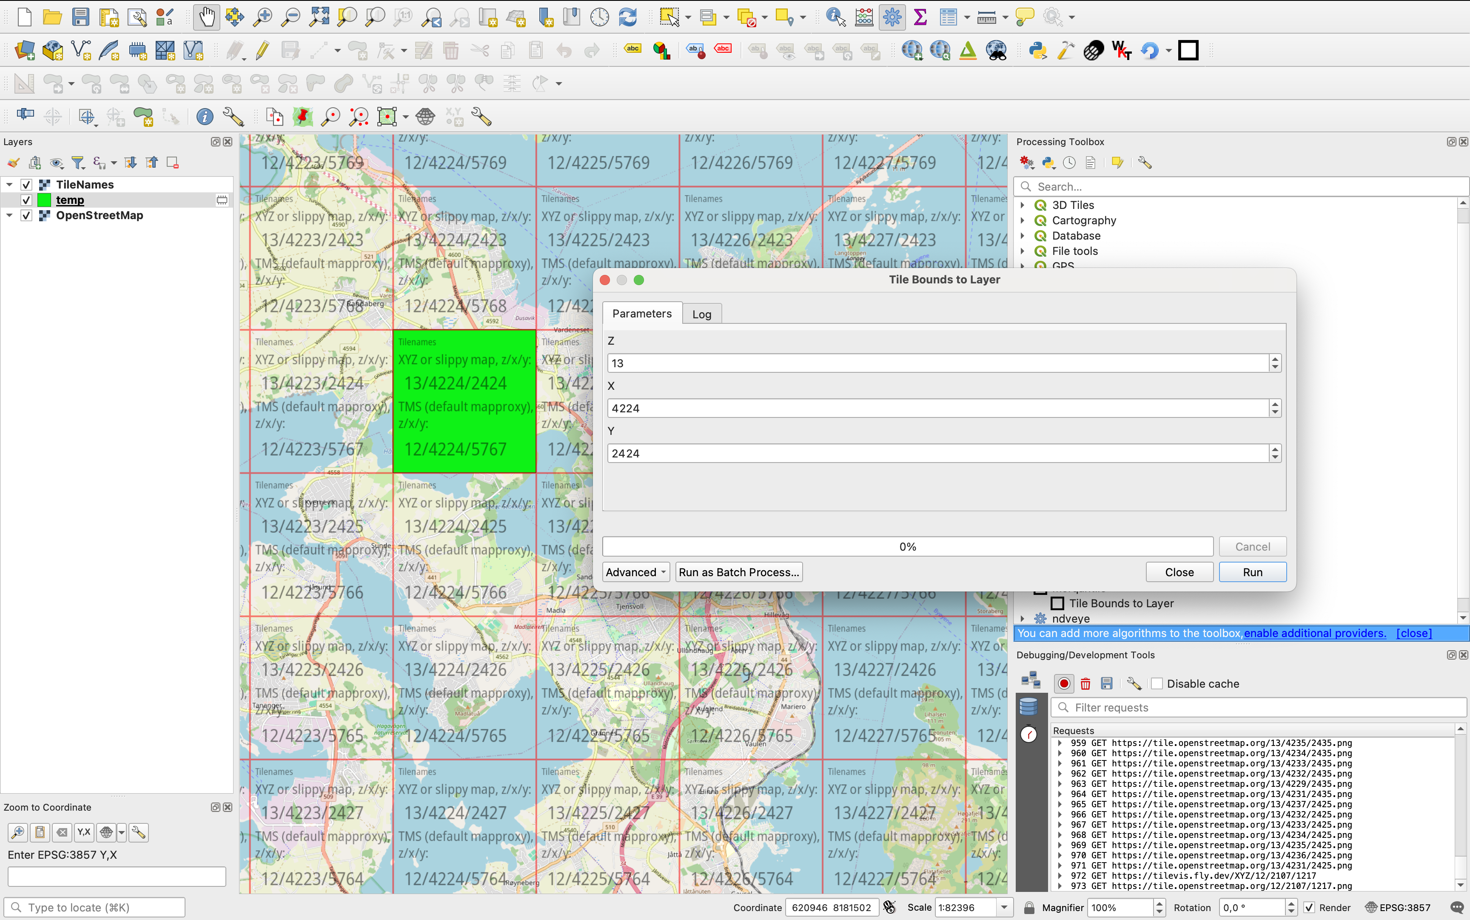Click the red record button in Debugging panel
This screenshot has width=1470, height=920.
[1064, 683]
